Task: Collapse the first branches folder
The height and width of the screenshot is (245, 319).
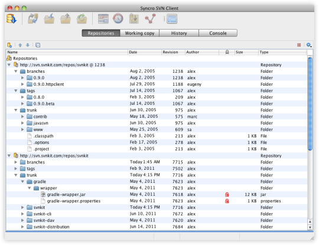Action: [16, 72]
